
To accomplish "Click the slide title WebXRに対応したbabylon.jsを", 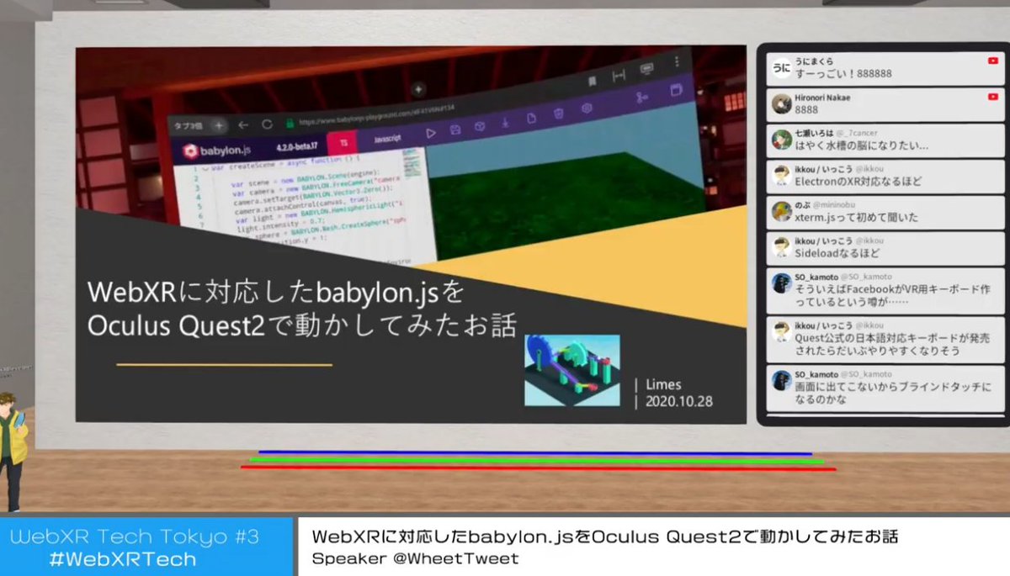I will [x=275, y=294].
